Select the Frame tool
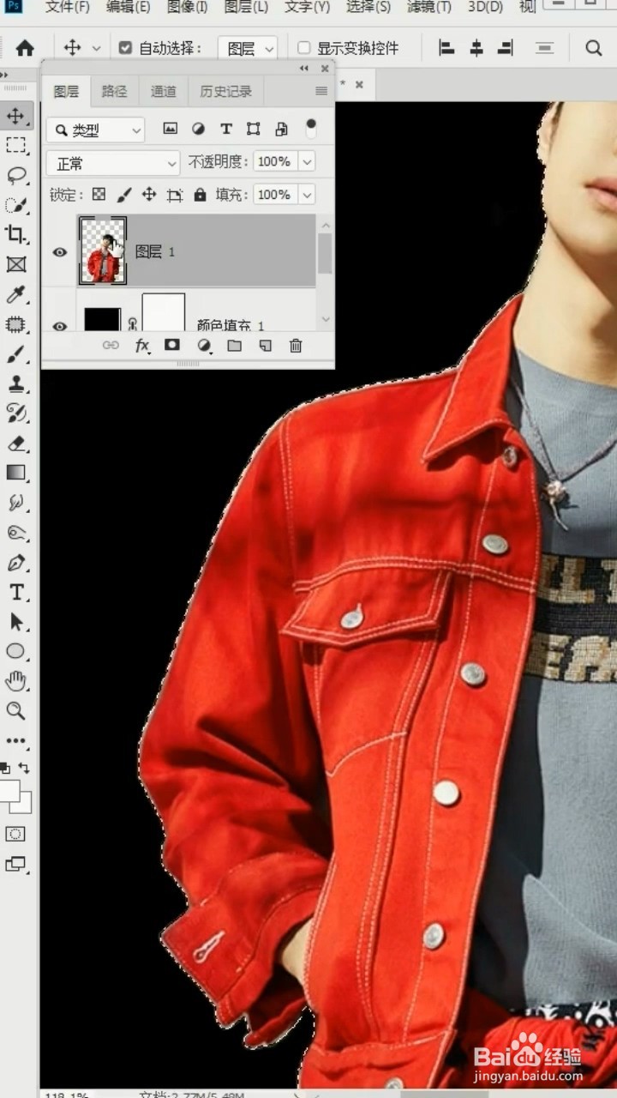Viewport: 617px width, 1098px height. pos(16,264)
